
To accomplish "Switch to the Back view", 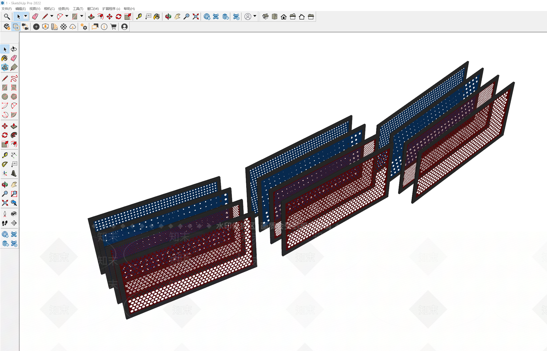I will 302,16.
